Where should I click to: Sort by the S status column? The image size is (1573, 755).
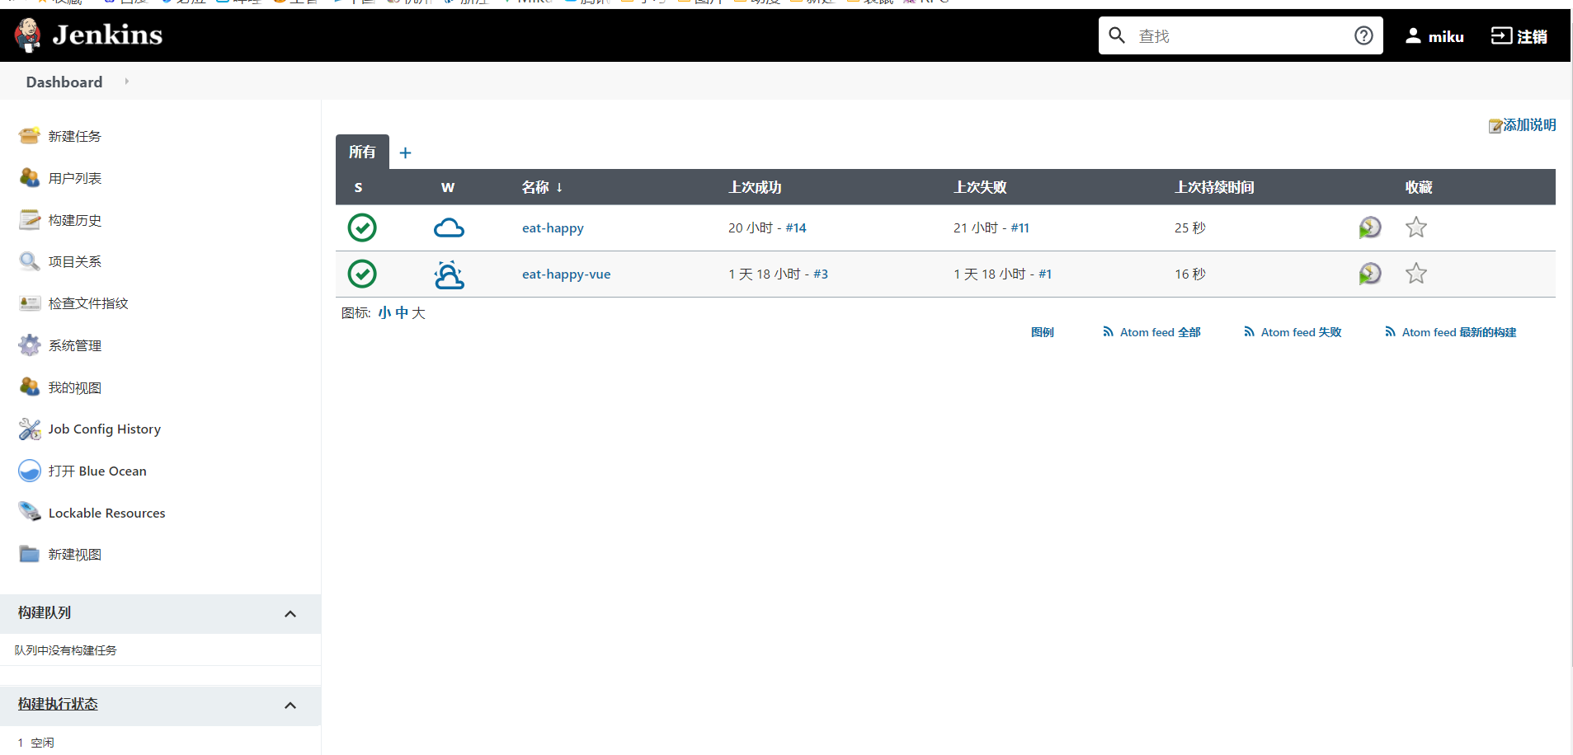coord(358,187)
